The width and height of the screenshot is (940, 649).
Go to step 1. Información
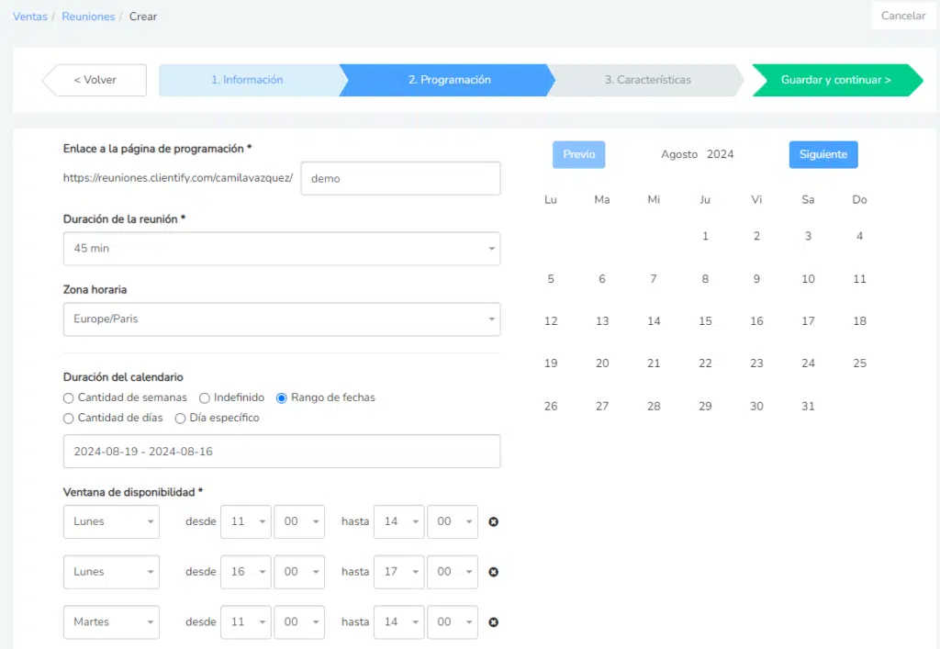point(247,80)
